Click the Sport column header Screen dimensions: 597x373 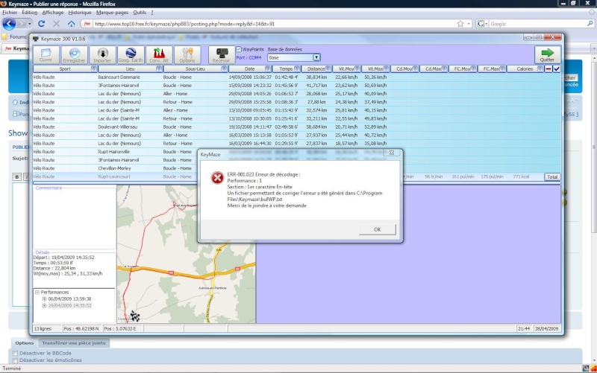(65, 68)
